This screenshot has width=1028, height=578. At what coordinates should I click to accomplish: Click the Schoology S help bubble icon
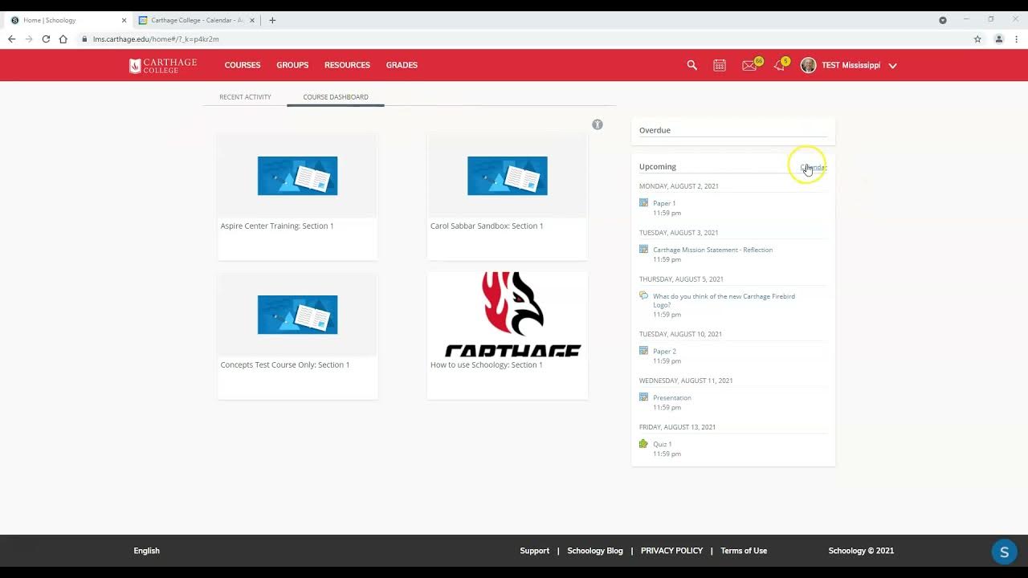[x=1004, y=552]
